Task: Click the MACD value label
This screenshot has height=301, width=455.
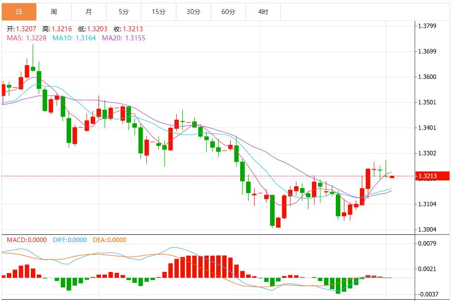Action: coord(25,240)
